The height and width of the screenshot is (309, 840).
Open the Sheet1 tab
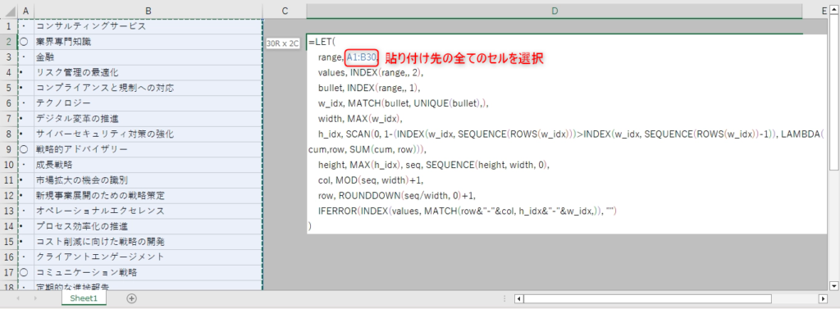tap(84, 298)
